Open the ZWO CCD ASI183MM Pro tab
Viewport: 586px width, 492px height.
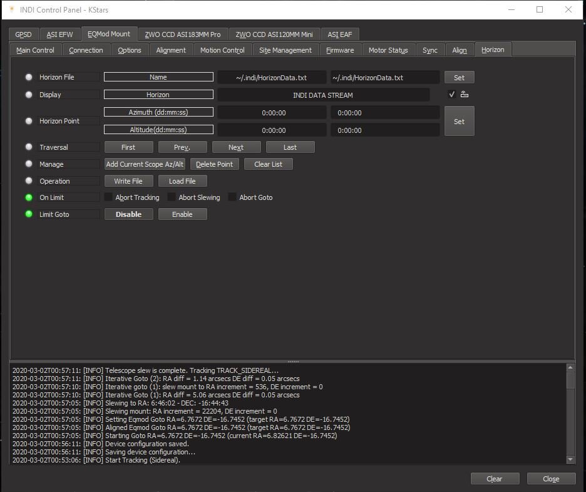(183, 34)
